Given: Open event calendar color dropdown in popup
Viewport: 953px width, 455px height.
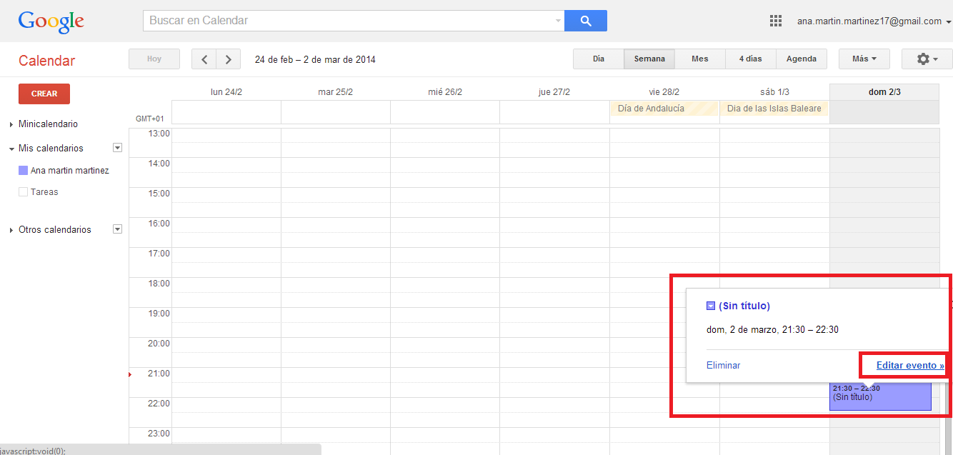Looking at the screenshot, I should point(711,306).
